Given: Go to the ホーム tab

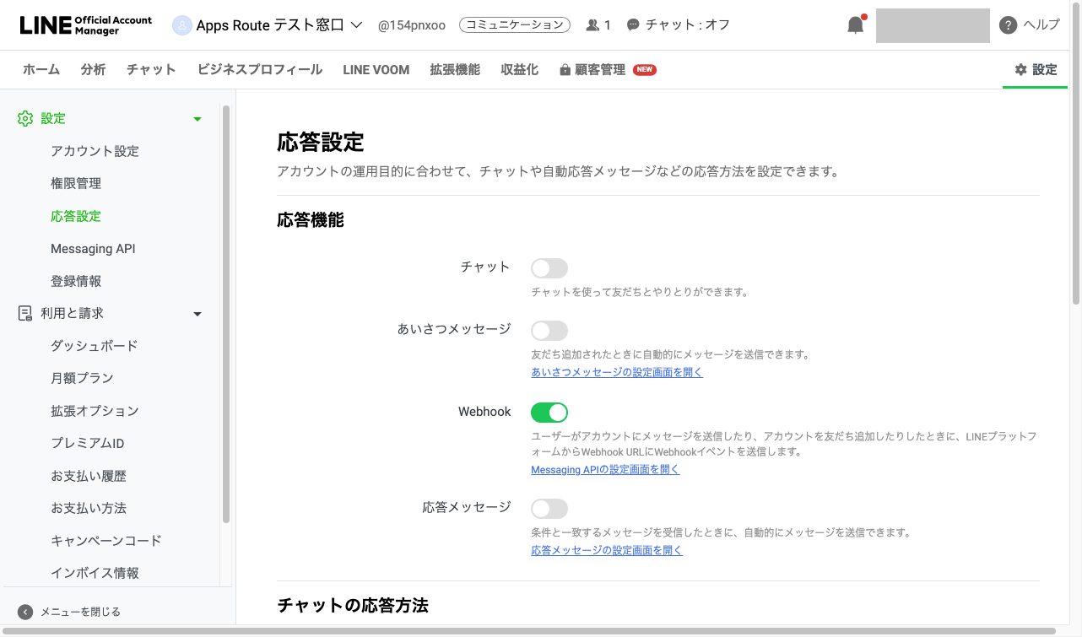Looking at the screenshot, I should pos(41,70).
